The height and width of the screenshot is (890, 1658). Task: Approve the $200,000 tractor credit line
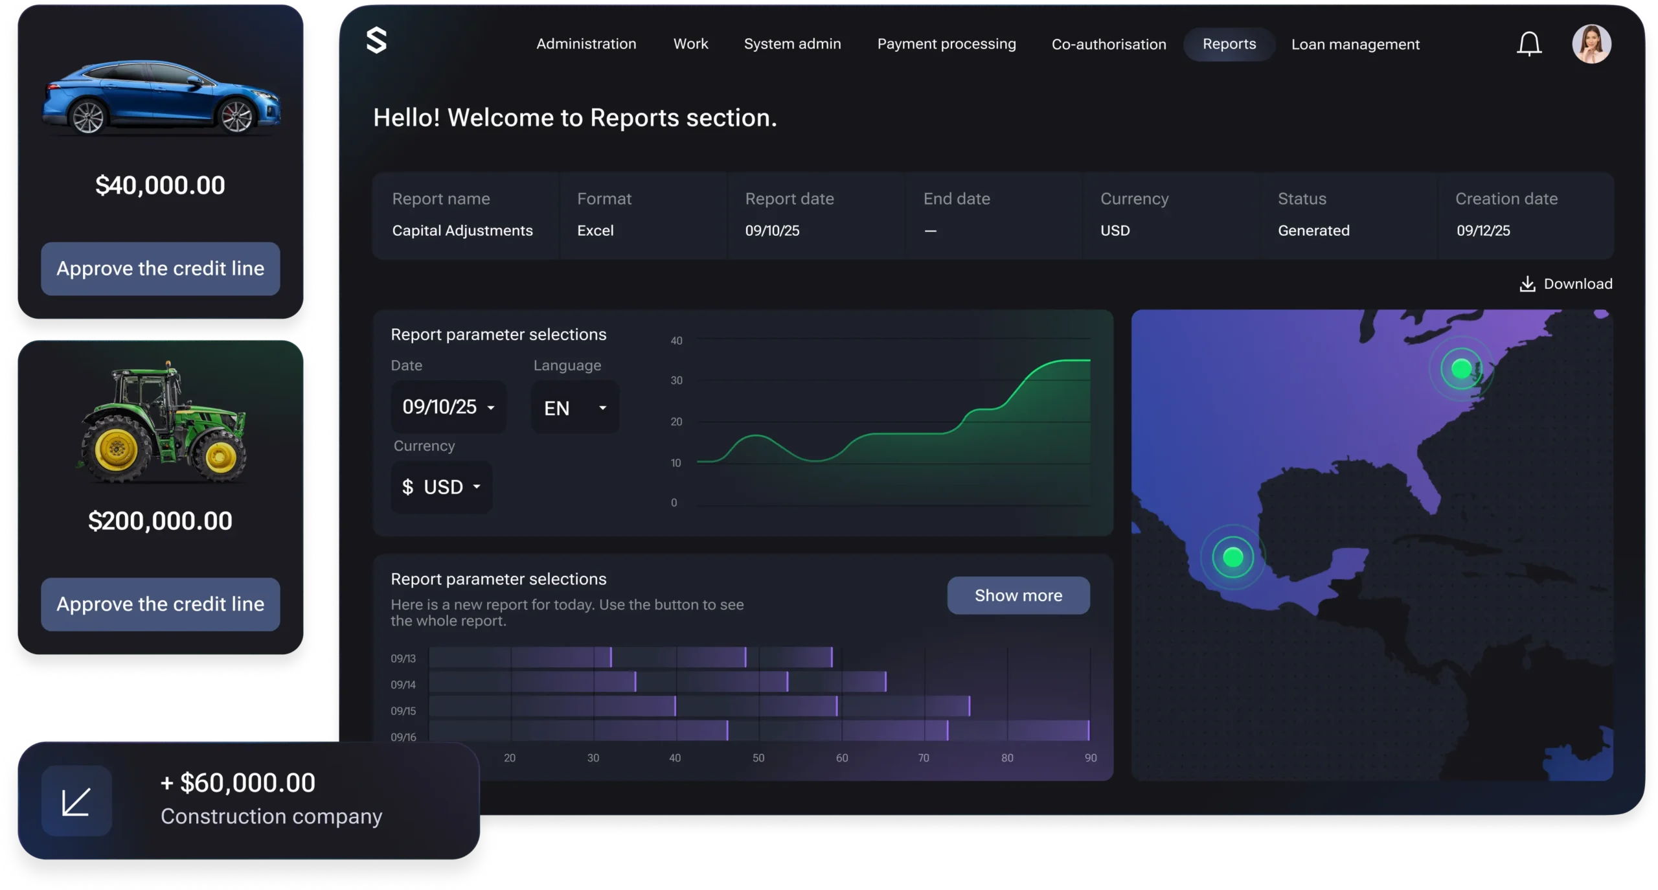[161, 604]
